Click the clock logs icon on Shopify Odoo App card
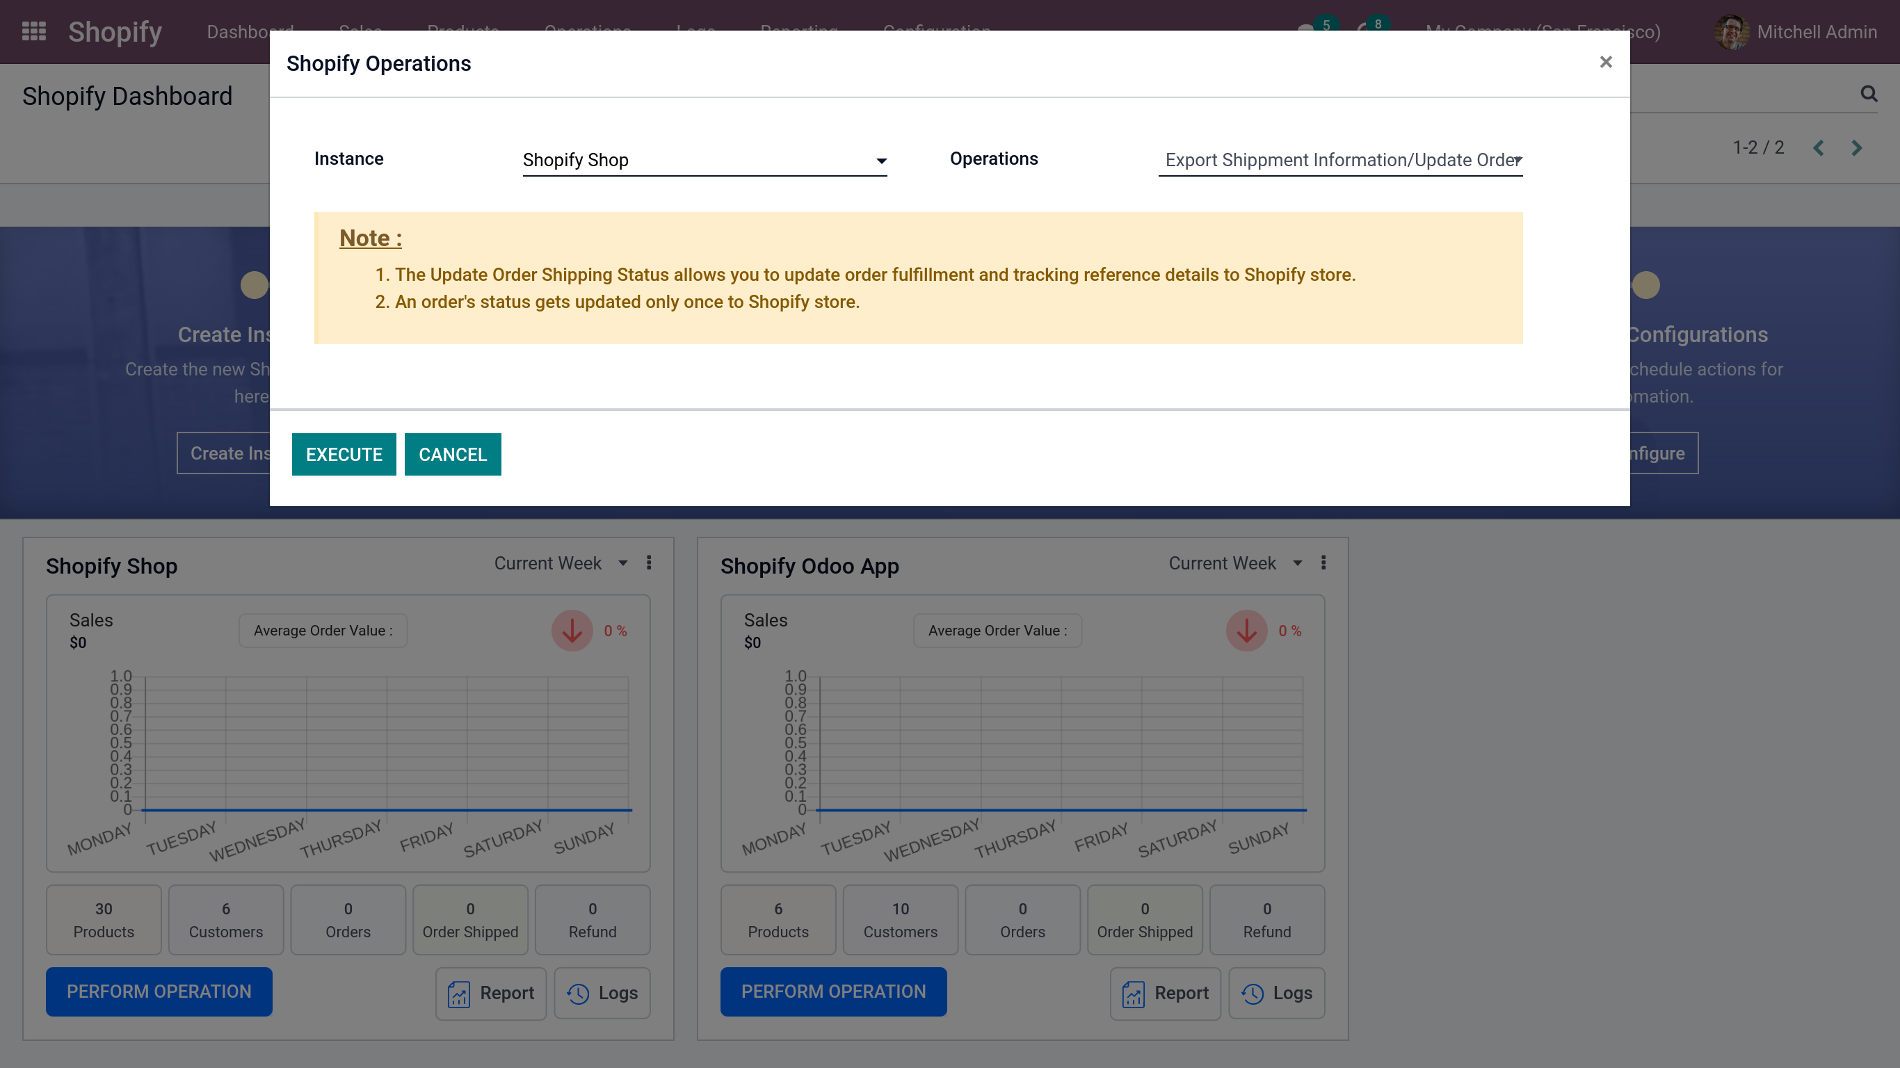The height and width of the screenshot is (1068, 1900). coord(1253,994)
